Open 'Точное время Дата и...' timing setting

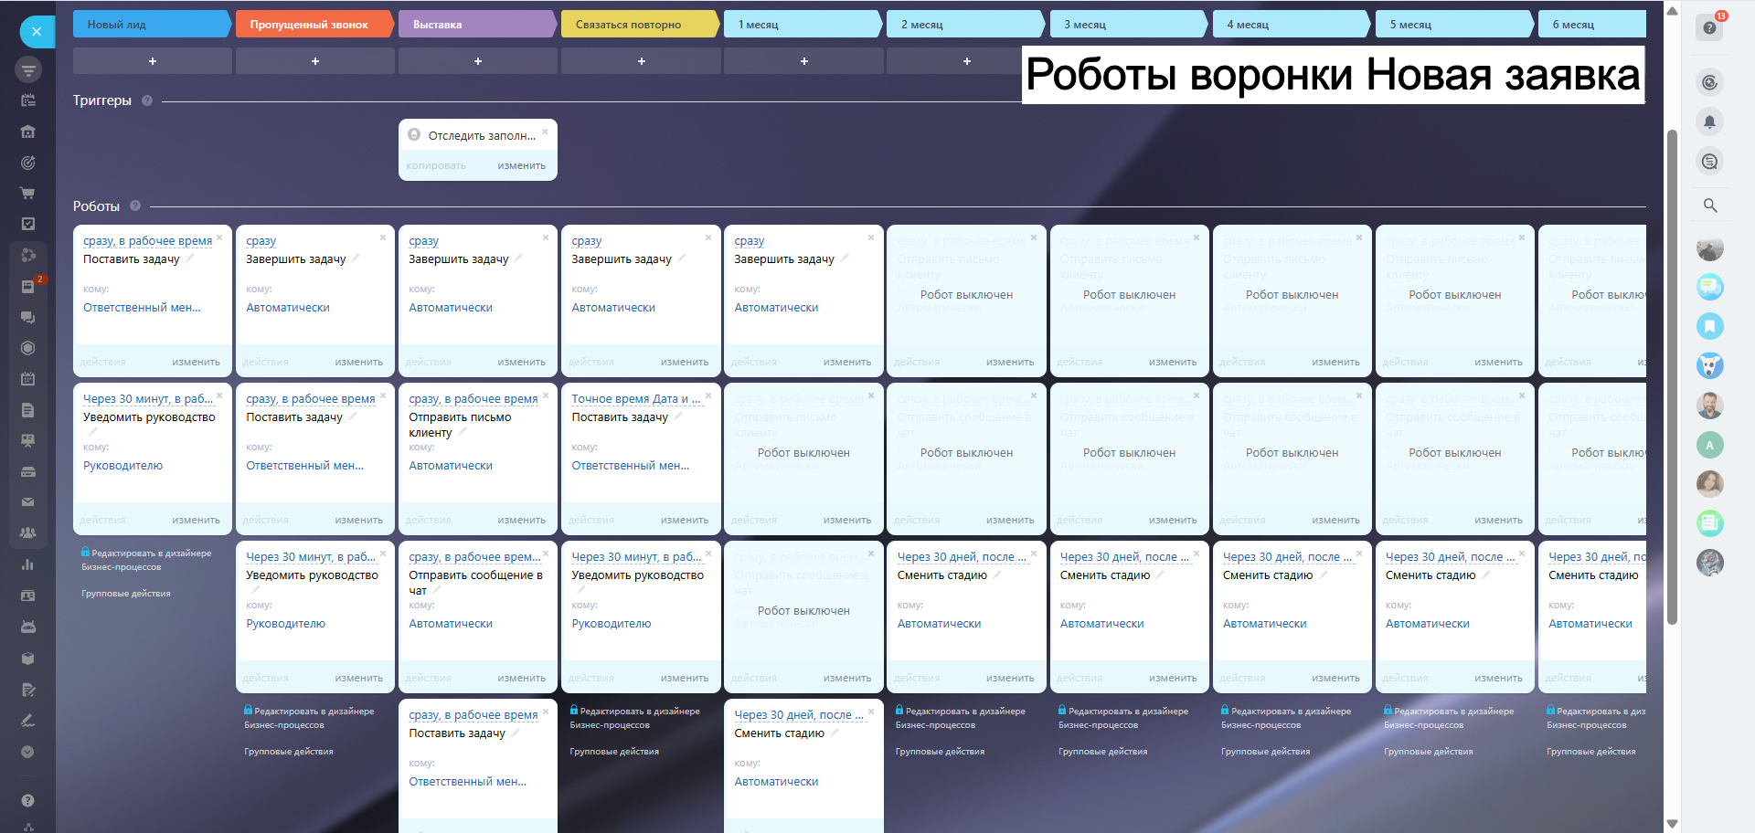pos(635,399)
